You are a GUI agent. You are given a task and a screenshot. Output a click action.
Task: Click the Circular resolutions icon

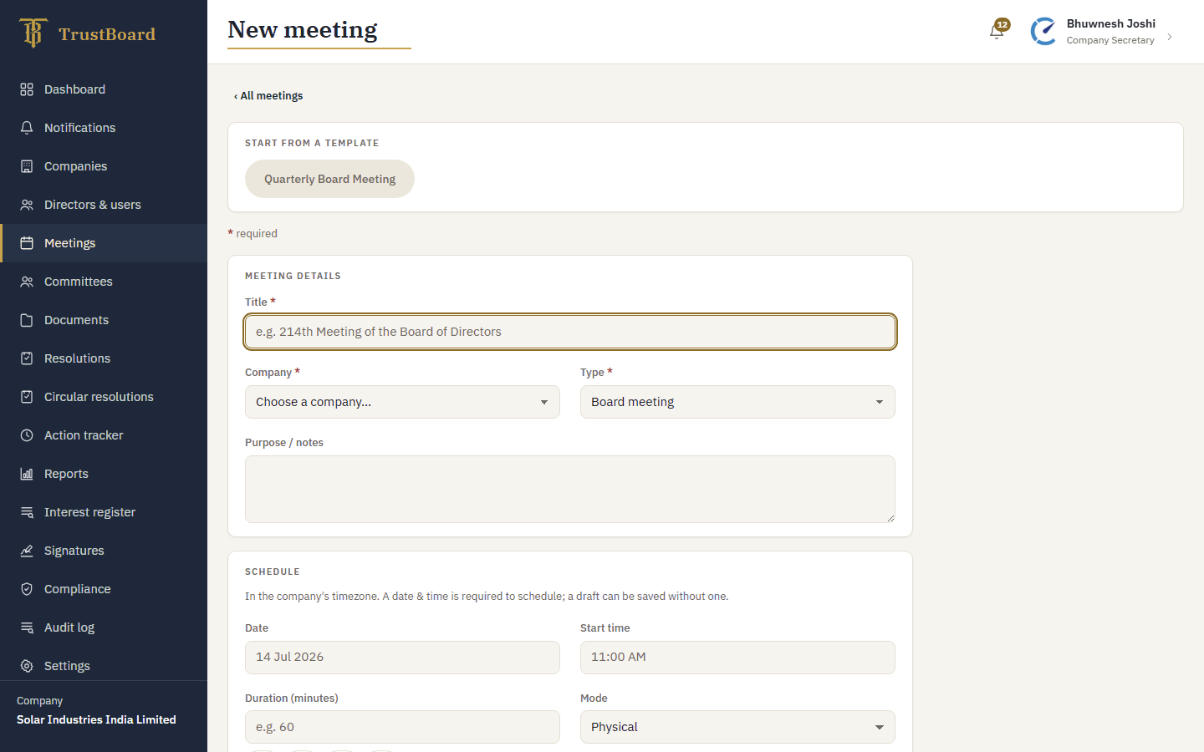[27, 397]
